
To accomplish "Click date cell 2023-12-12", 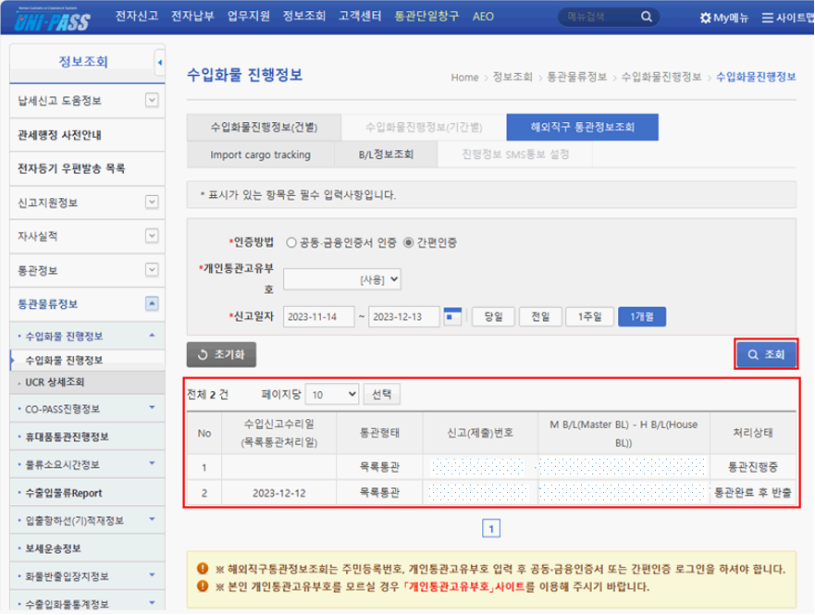I will pyautogui.click(x=279, y=493).
